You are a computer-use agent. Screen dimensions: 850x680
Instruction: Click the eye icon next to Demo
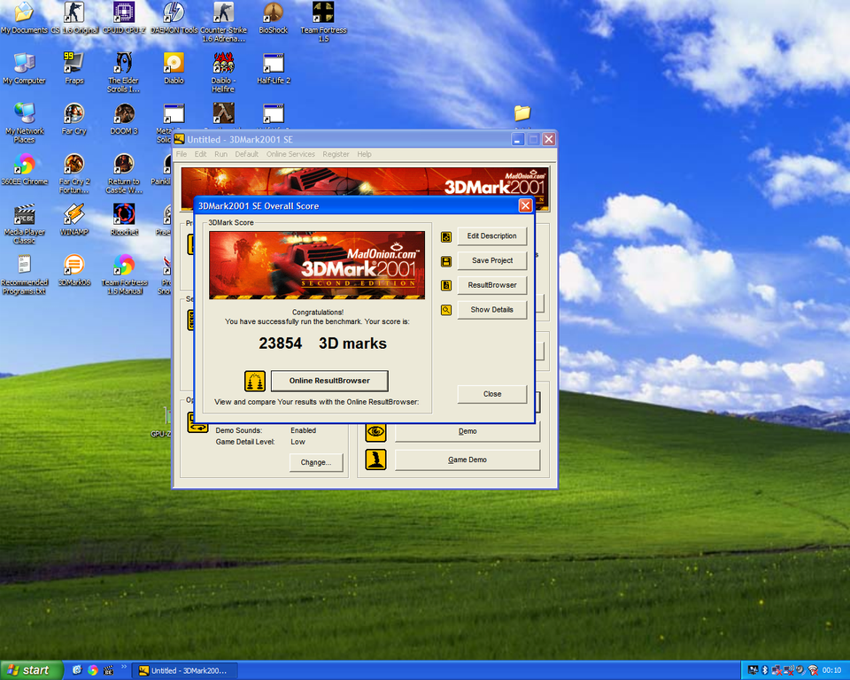pyautogui.click(x=375, y=432)
